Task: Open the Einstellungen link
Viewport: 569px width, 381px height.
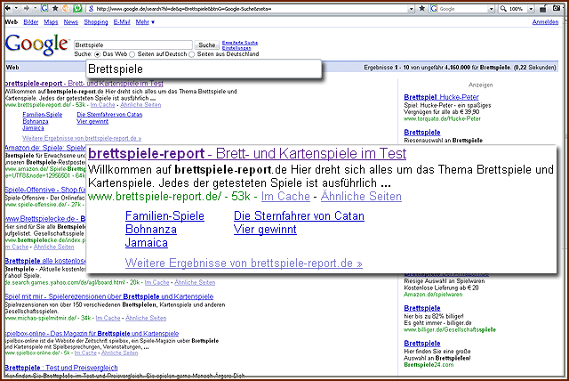Action: click(x=236, y=48)
